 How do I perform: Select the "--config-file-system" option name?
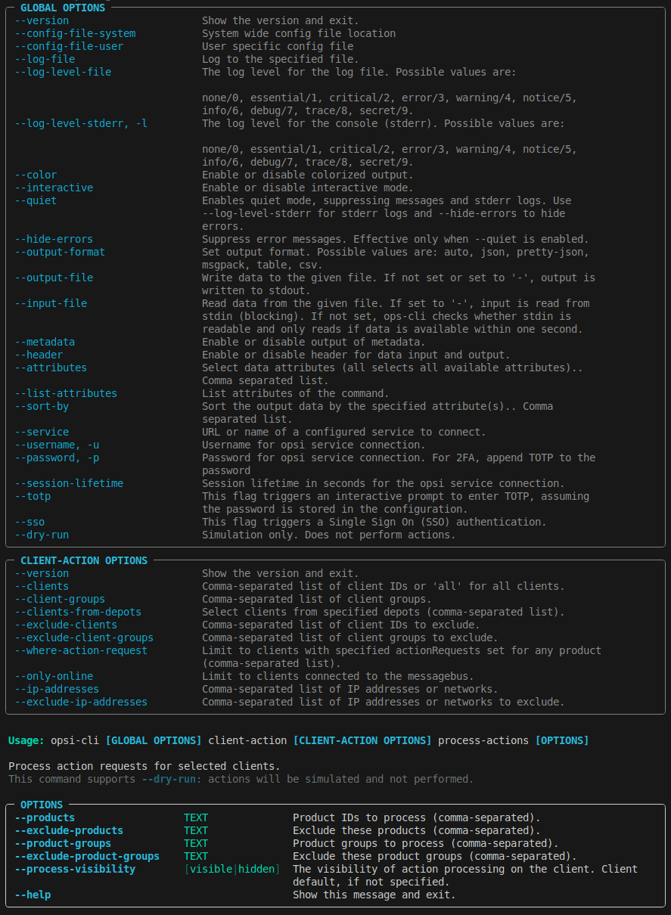75,33
